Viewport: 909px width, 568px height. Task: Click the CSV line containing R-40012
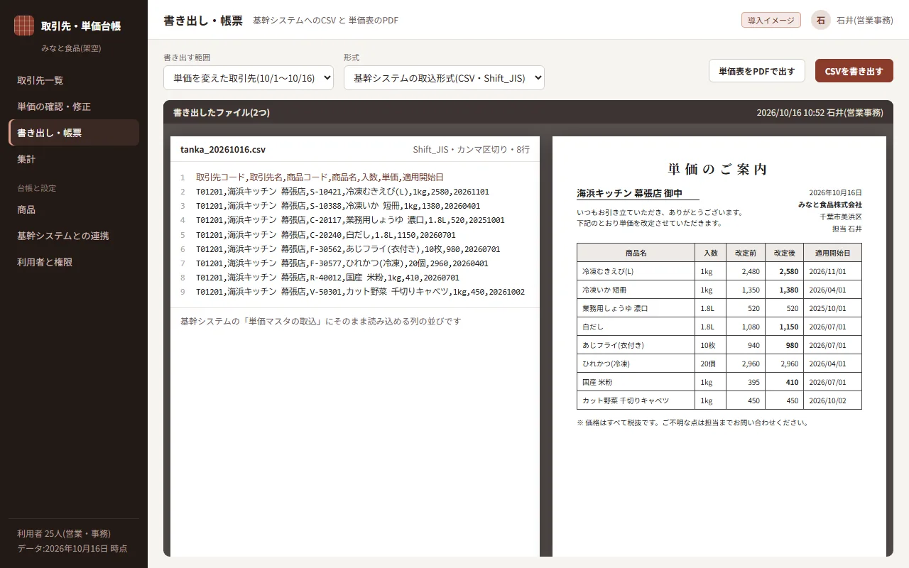[x=327, y=278]
